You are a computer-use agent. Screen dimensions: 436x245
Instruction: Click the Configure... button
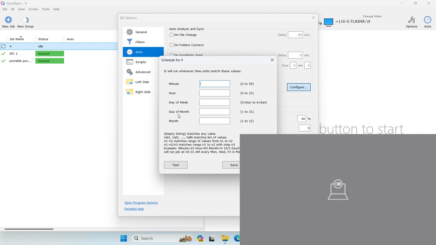coord(299,87)
